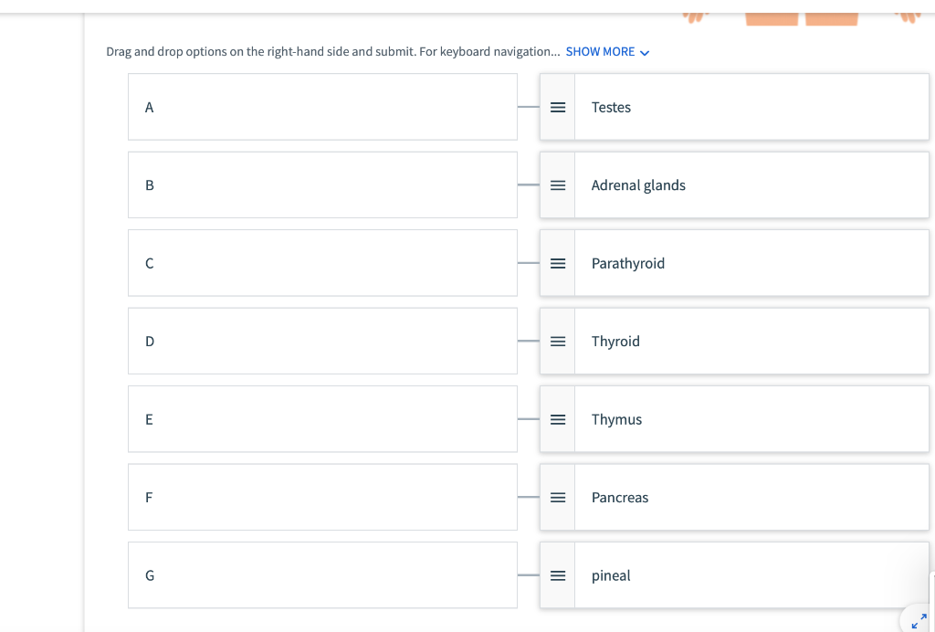Click the drag handle beside pineal
Screen dimensions: 935x632
[557, 576]
